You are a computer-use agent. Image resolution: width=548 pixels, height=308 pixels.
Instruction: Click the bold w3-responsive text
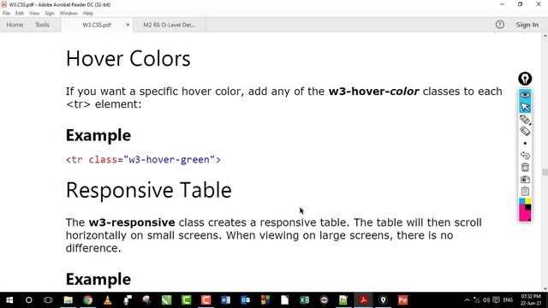click(132, 222)
